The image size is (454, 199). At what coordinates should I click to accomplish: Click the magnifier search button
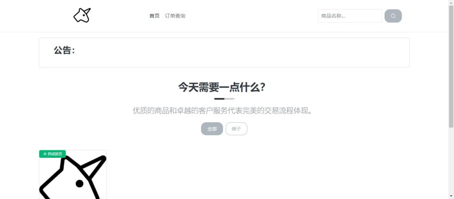(393, 16)
